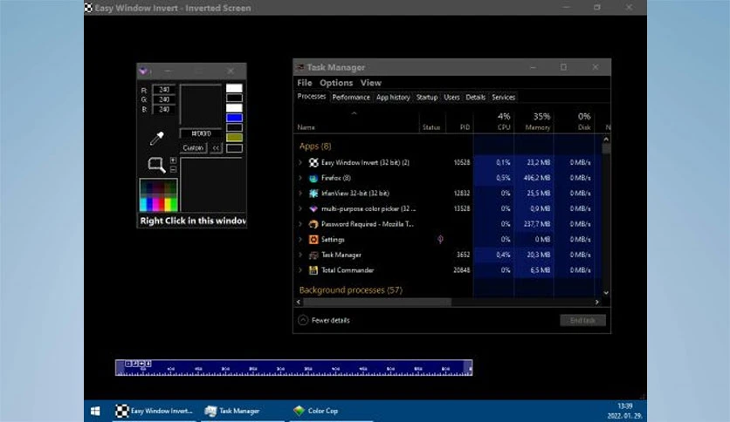Collapse Task Manager with Fewer details
The image size is (730, 422).
coord(324,320)
